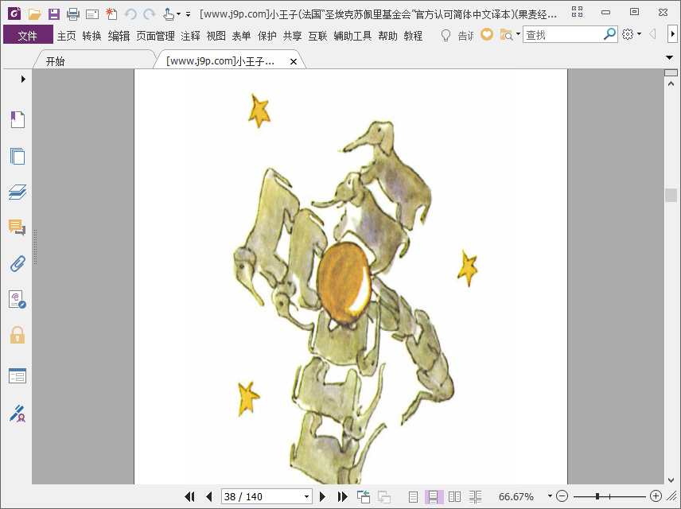The width and height of the screenshot is (681, 509).
Task: Expand the left navigation panel arrow
Action: point(23,79)
